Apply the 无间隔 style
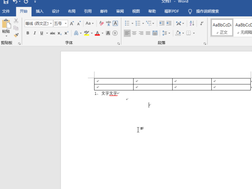The image size is (252, 189). click(x=243, y=28)
